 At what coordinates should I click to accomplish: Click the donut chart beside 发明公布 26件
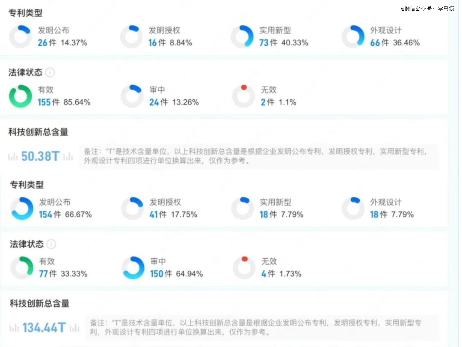pos(20,37)
